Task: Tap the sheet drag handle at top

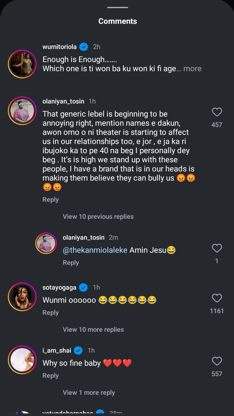Action: (x=117, y=8)
